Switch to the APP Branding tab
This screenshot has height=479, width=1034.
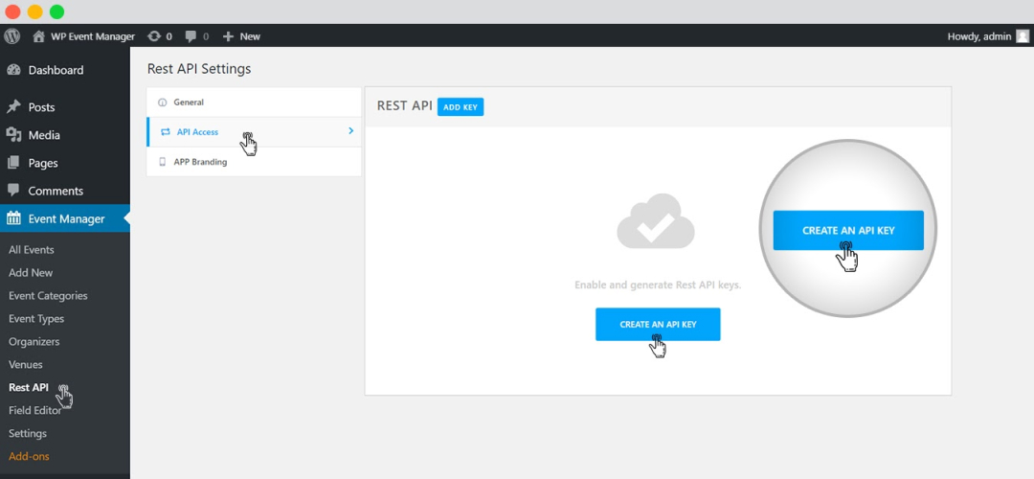[254, 162]
